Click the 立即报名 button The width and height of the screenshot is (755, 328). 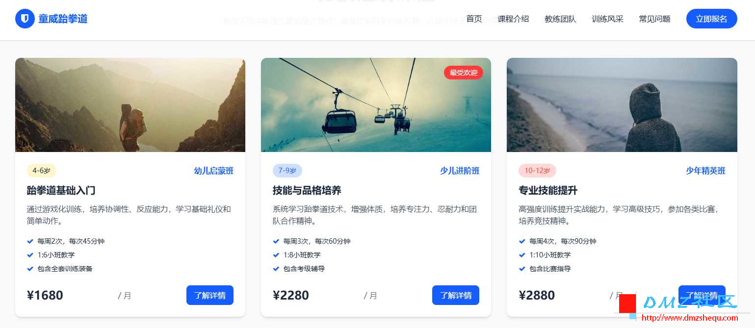(711, 19)
